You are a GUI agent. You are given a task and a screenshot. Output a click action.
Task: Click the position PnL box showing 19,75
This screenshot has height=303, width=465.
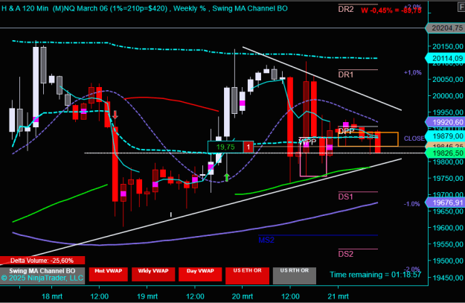point(225,147)
